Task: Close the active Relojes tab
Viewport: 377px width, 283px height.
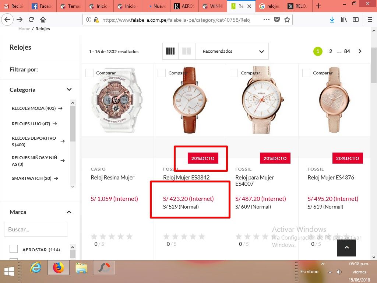Action: (249, 6)
